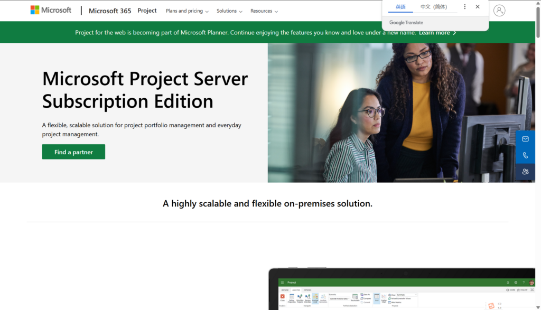Screen dimensions: 541x310
Task: Expand the Resources dropdown menu
Action: (264, 11)
